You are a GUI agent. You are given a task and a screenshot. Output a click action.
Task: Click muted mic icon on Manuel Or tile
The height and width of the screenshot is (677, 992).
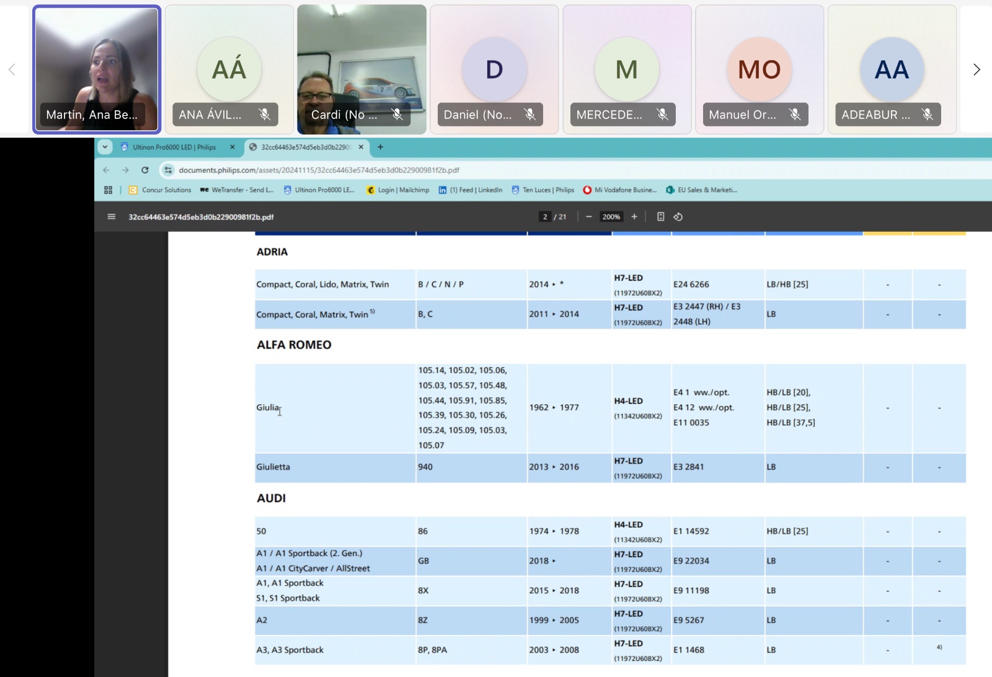coord(795,114)
